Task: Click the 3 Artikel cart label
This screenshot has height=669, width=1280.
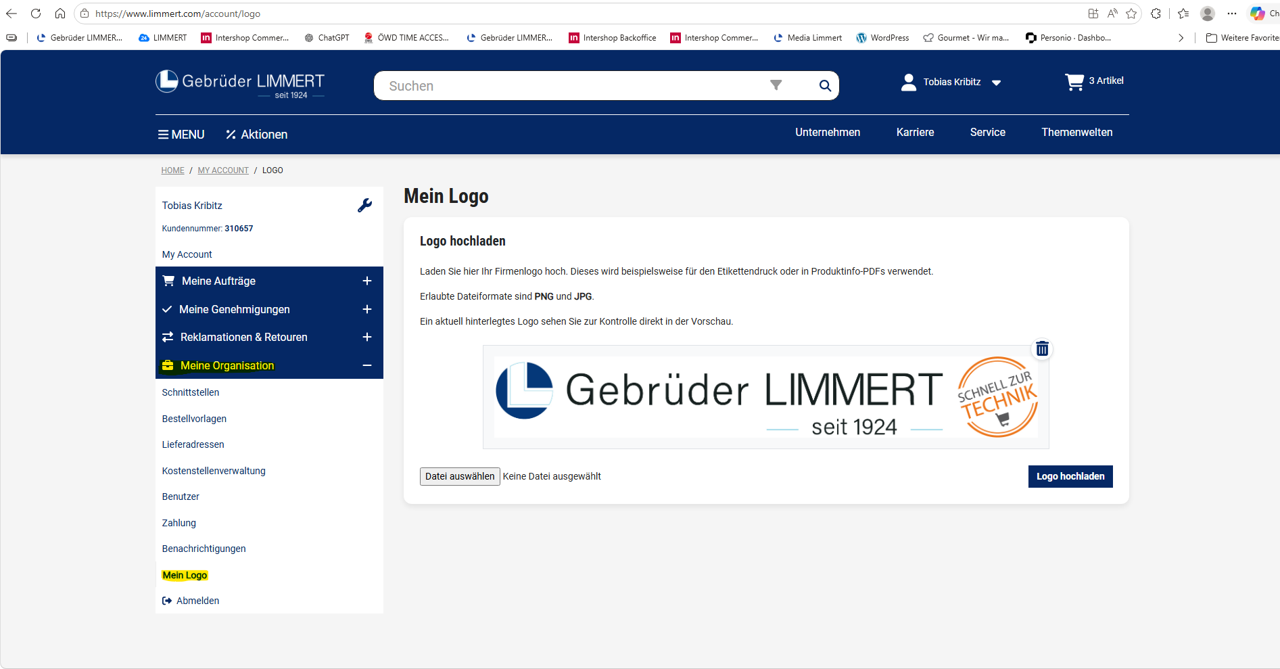Action: click(x=1106, y=80)
